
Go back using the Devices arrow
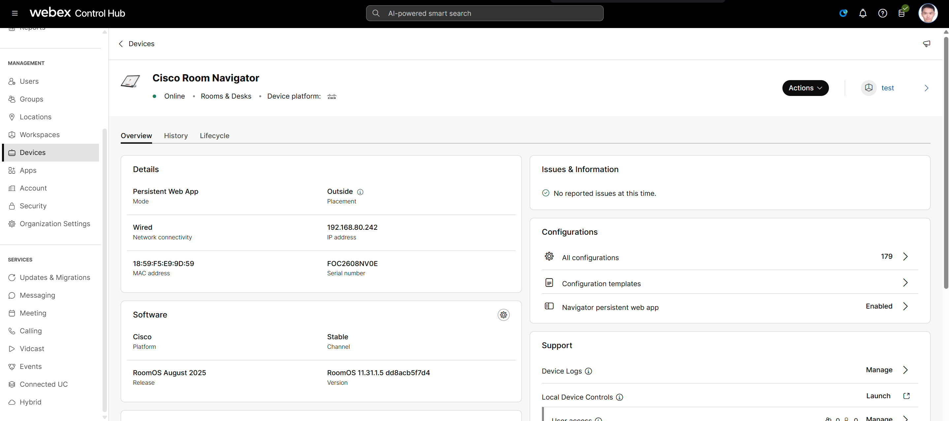point(121,44)
